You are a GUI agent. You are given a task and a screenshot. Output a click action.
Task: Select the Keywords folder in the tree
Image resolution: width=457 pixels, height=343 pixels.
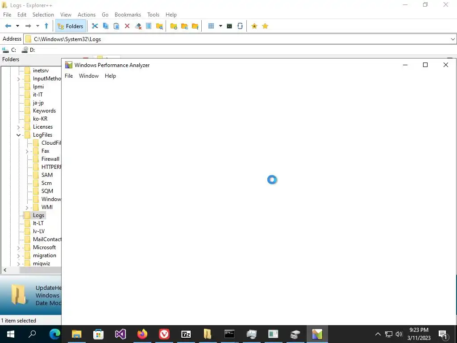[x=44, y=111]
